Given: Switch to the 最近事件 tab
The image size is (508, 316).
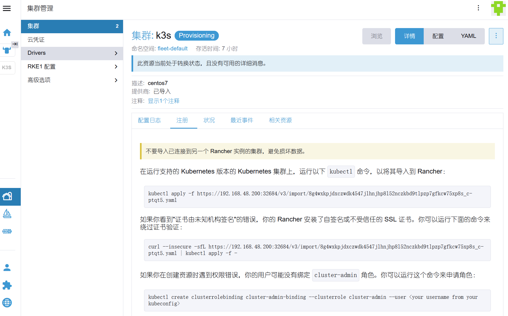Looking at the screenshot, I should coord(242,120).
